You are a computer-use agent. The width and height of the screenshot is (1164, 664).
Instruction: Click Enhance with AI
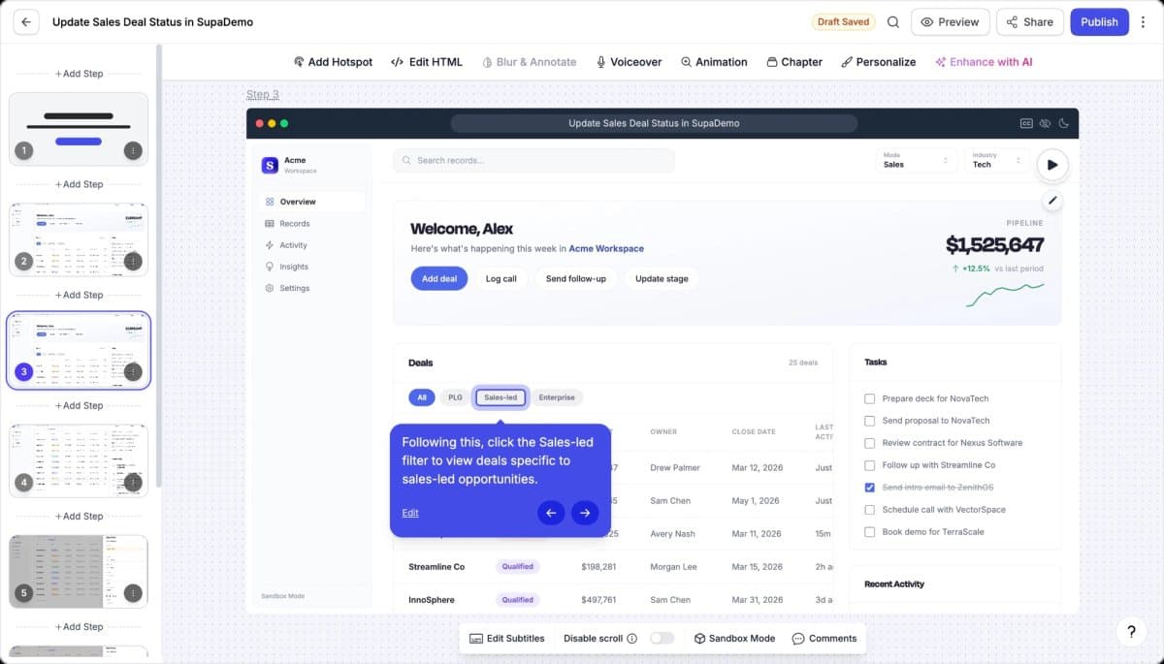coord(984,62)
